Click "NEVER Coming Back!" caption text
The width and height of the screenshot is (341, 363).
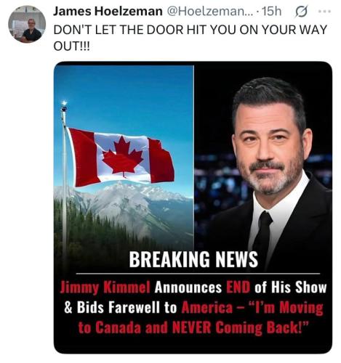click(241, 328)
